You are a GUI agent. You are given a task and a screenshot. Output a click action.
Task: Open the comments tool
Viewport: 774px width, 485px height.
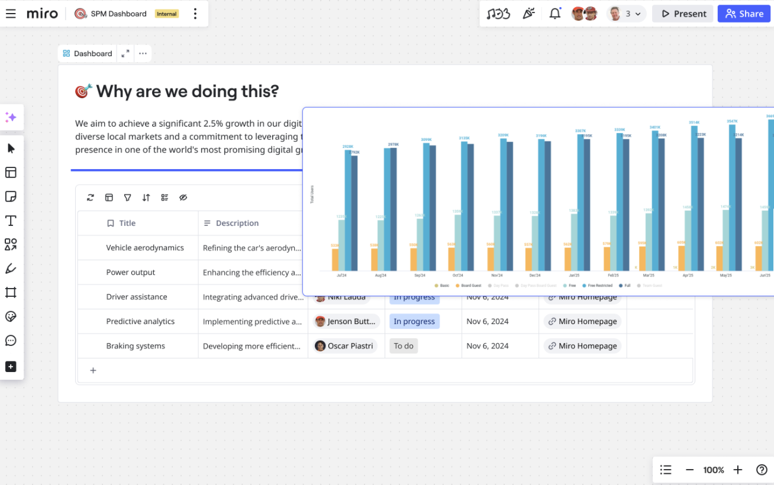pyautogui.click(x=11, y=341)
